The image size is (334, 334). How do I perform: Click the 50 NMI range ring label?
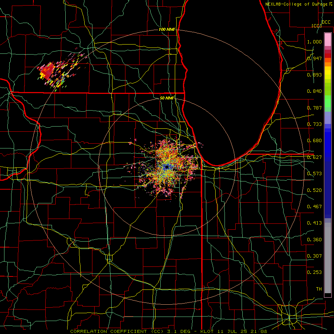click(167, 98)
